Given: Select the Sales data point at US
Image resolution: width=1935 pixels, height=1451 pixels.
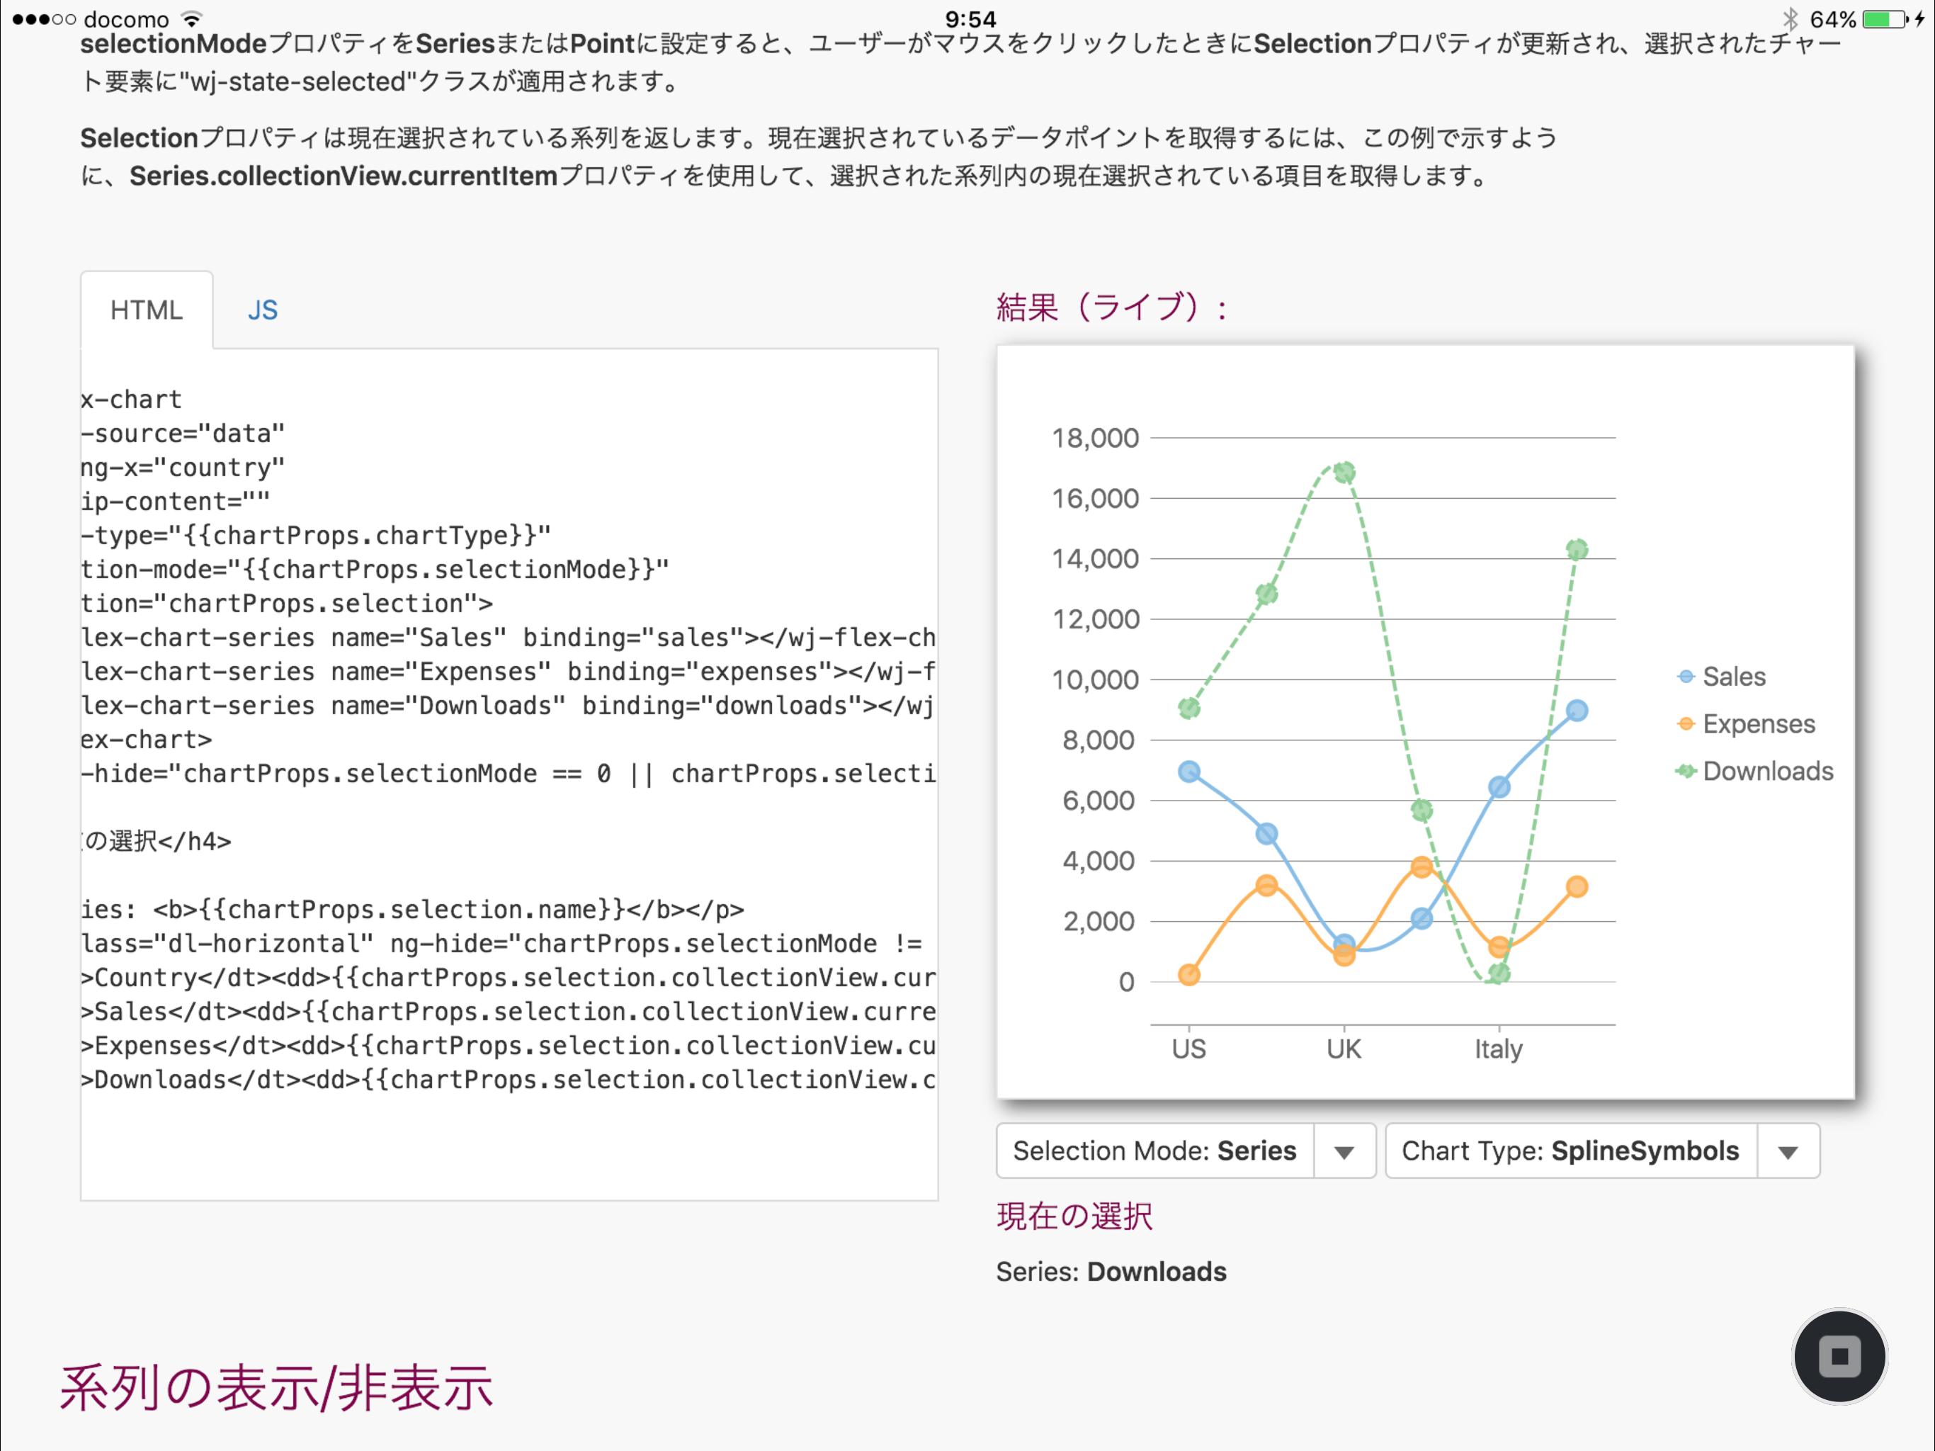Looking at the screenshot, I should pos(1188,772).
